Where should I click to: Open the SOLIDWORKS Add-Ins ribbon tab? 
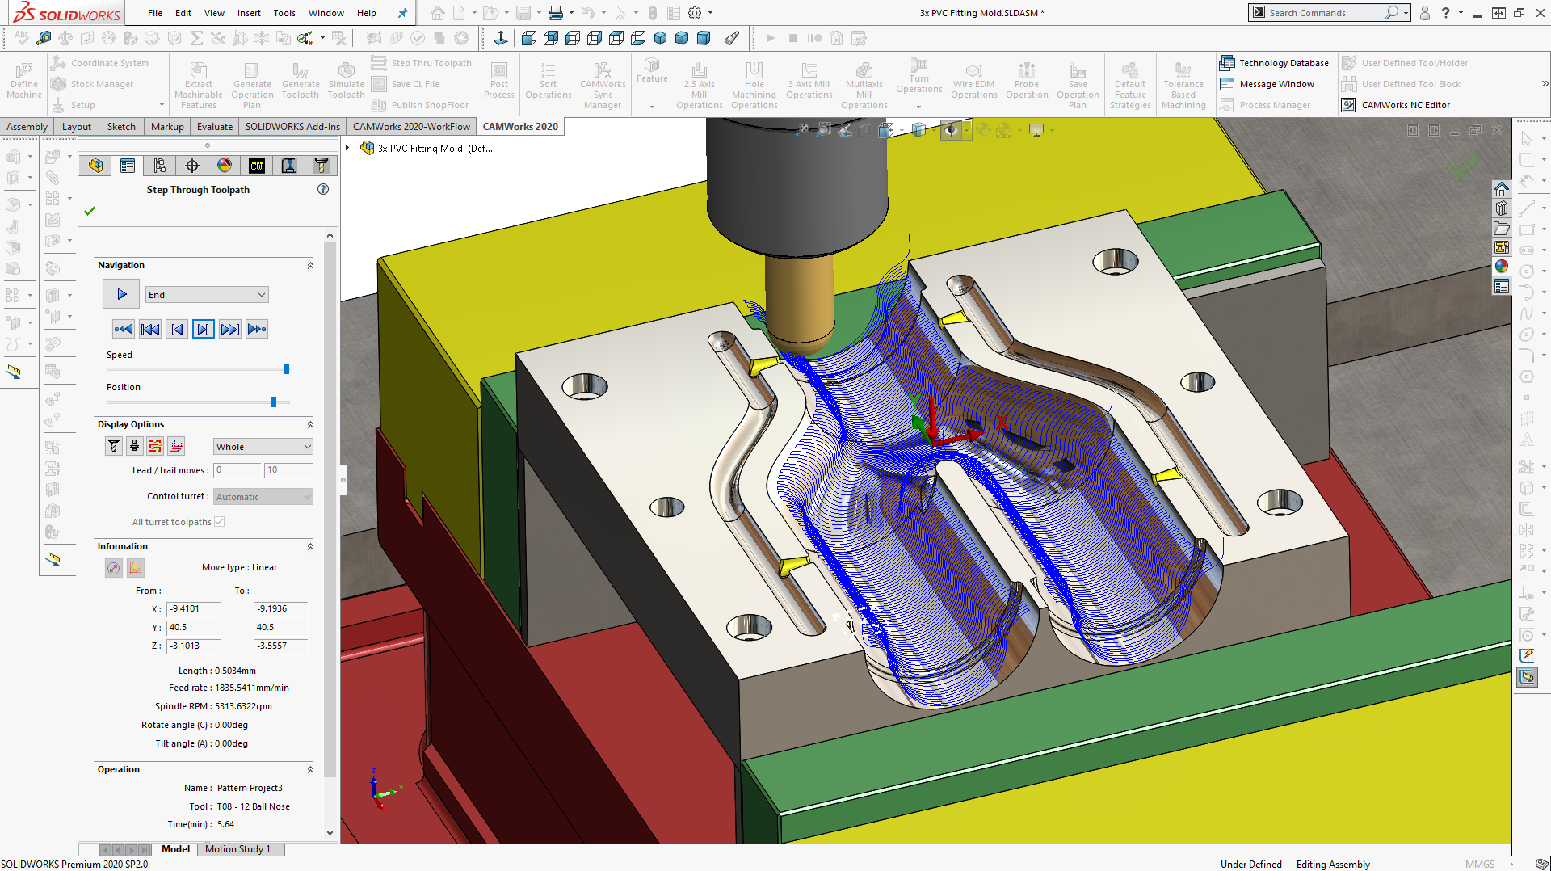pyautogui.click(x=292, y=126)
